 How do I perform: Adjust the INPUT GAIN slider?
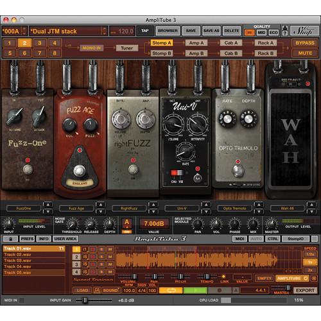click(94, 300)
